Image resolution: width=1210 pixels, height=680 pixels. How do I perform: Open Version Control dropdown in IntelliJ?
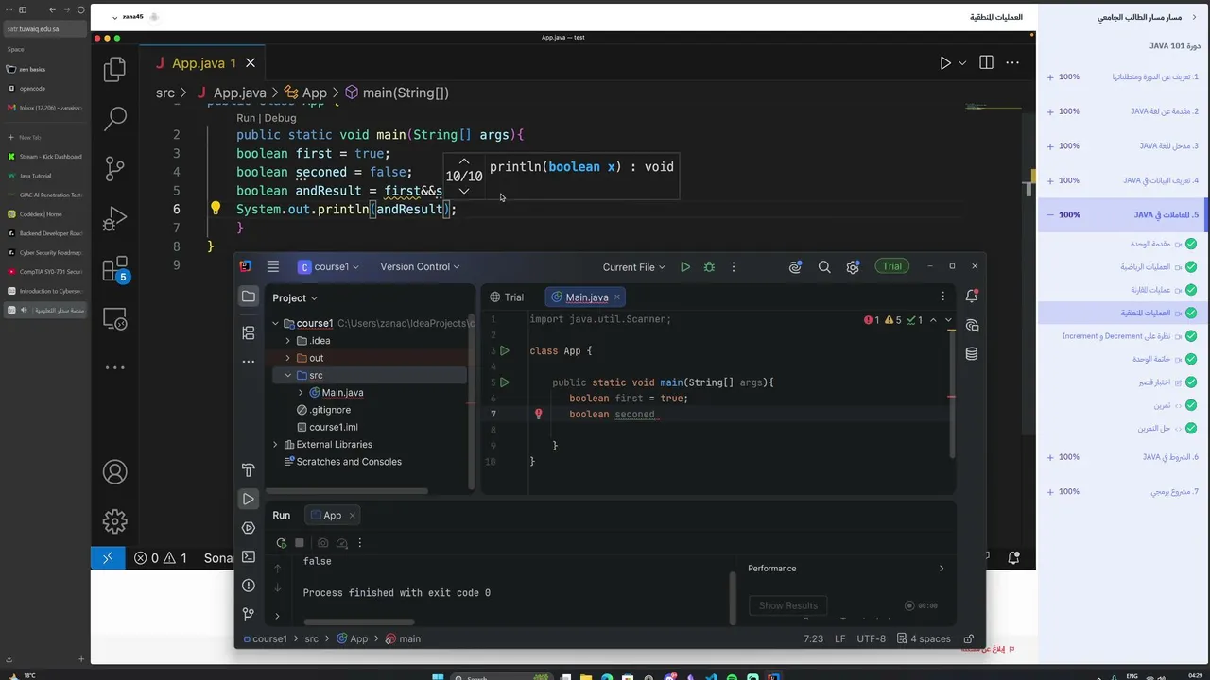420,267
